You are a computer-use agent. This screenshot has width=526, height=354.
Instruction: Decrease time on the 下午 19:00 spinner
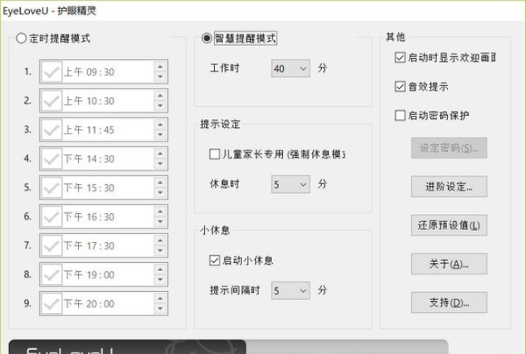pyautogui.click(x=160, y=279)
